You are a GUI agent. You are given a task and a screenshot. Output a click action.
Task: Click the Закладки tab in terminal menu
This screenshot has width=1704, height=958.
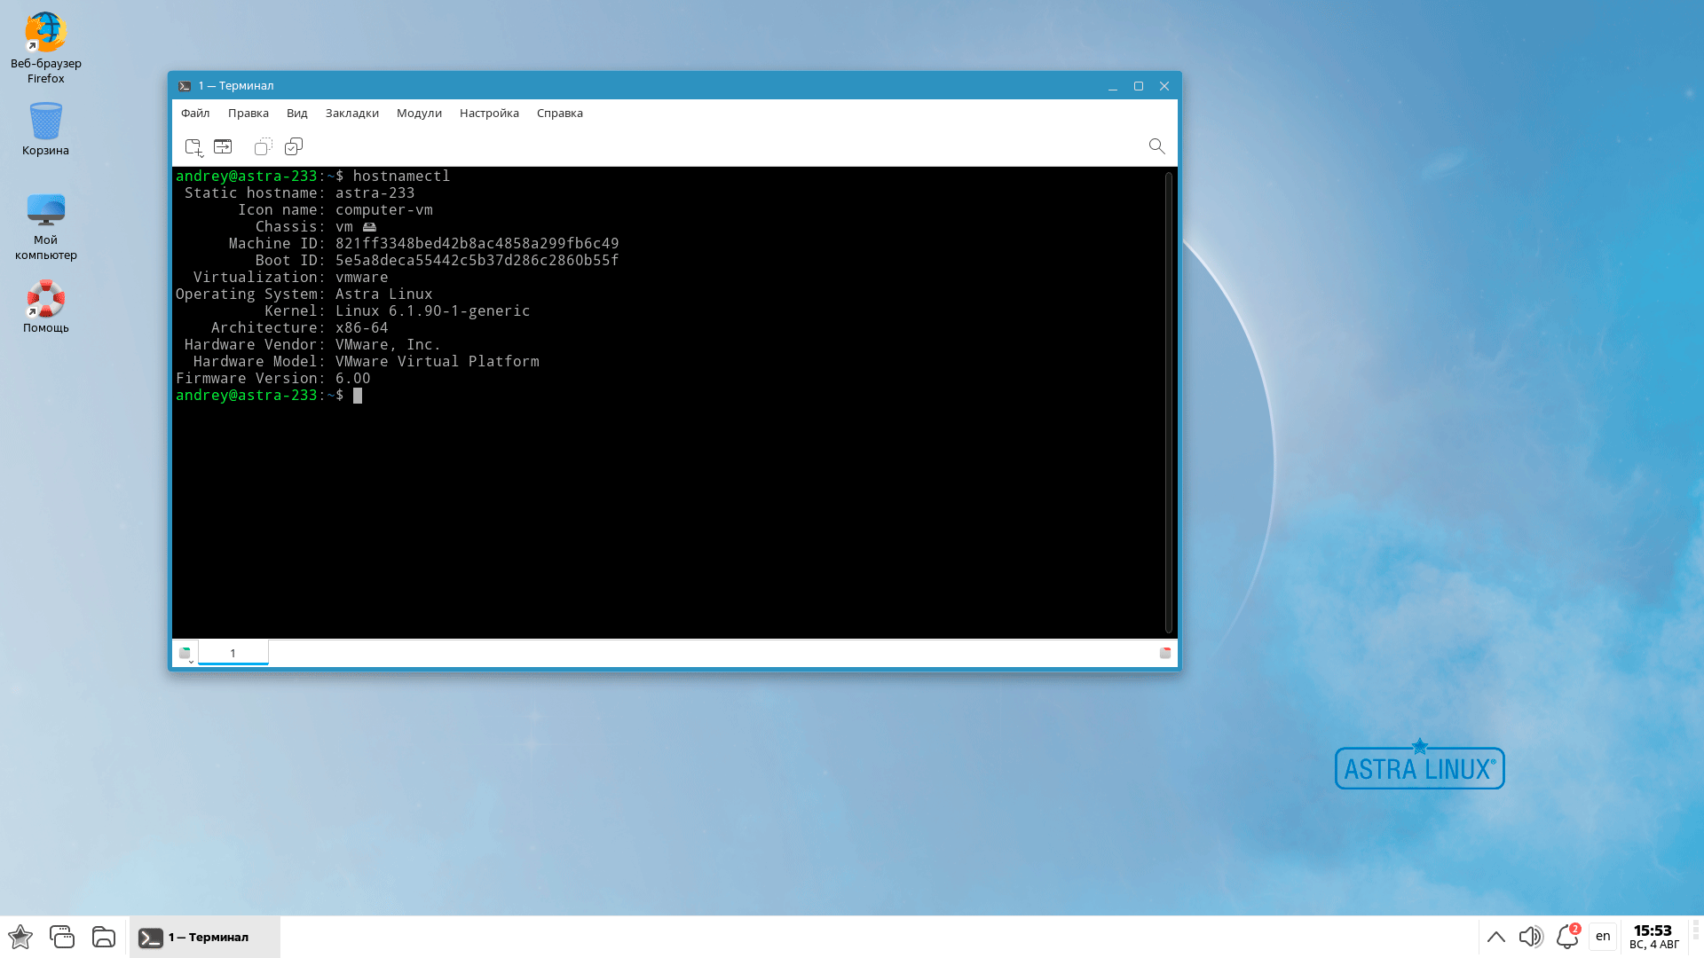tap(351, 113)
